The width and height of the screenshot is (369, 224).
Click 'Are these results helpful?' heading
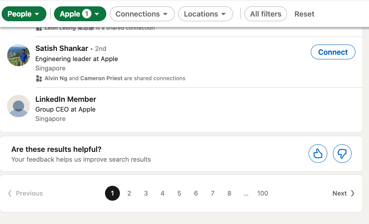click(x=56, y=149)
